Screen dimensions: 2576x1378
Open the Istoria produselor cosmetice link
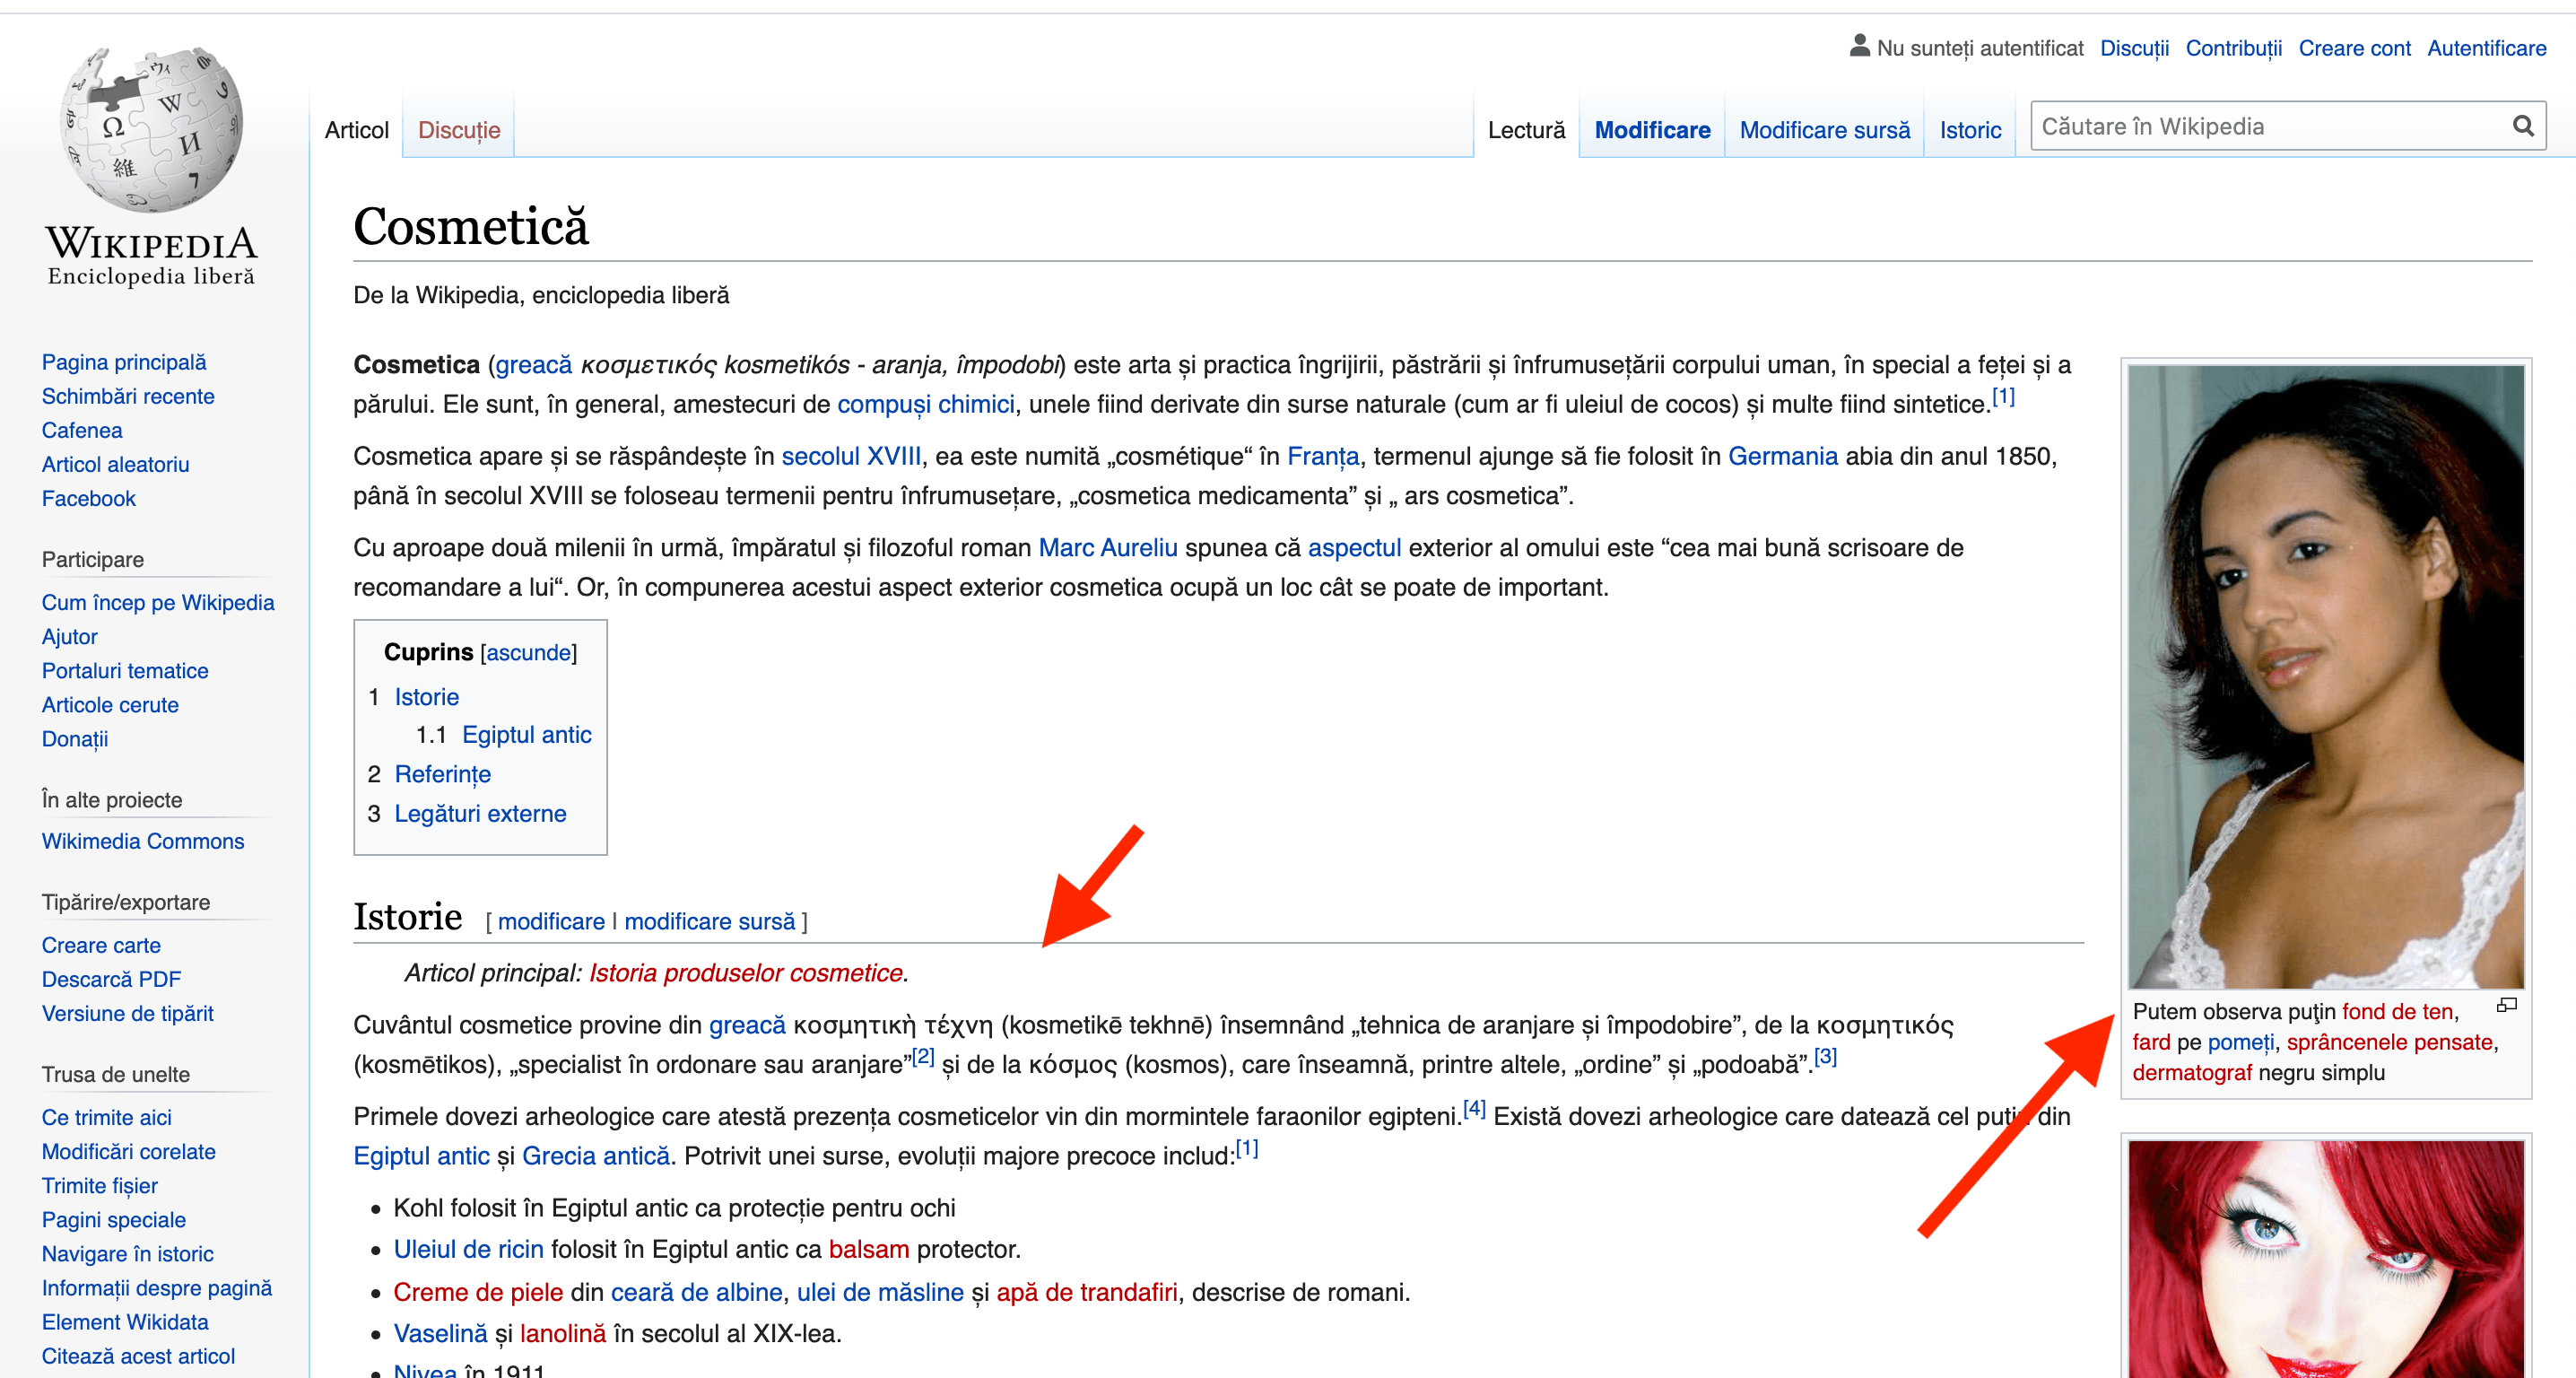click(746, 970)
